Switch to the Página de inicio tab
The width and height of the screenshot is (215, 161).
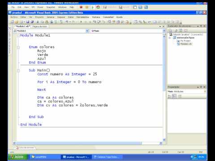pos(40,26)
